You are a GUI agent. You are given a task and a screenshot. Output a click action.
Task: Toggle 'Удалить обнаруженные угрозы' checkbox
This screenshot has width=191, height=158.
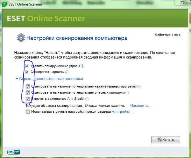27,66
